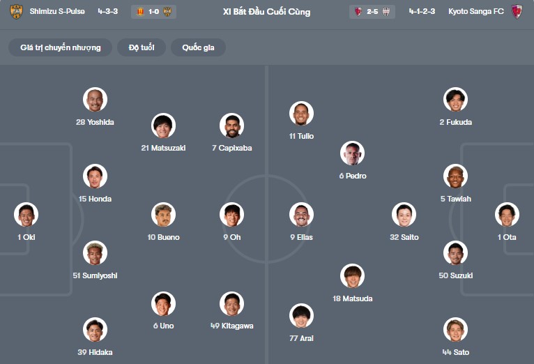534x364 pixels.
Task: Click the Shimizu S-Pulse club crest
Action: (x=15, y=12)
